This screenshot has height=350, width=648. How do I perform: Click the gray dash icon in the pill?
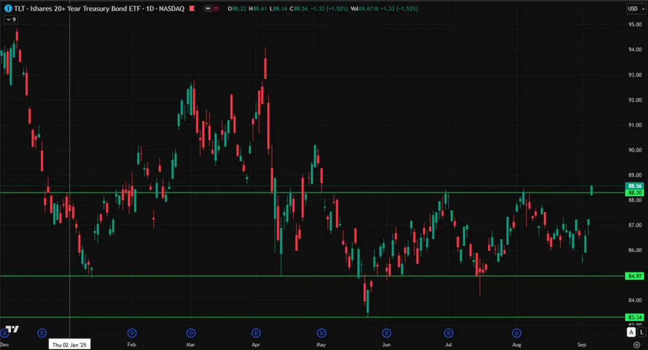click(209, 8)
